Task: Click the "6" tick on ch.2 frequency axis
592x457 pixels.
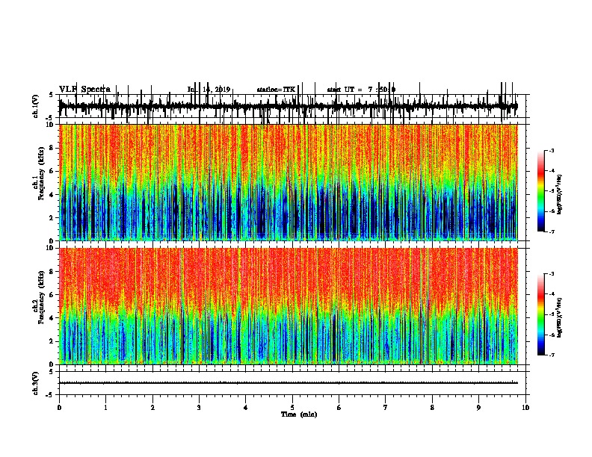Action: pos(52,295)
